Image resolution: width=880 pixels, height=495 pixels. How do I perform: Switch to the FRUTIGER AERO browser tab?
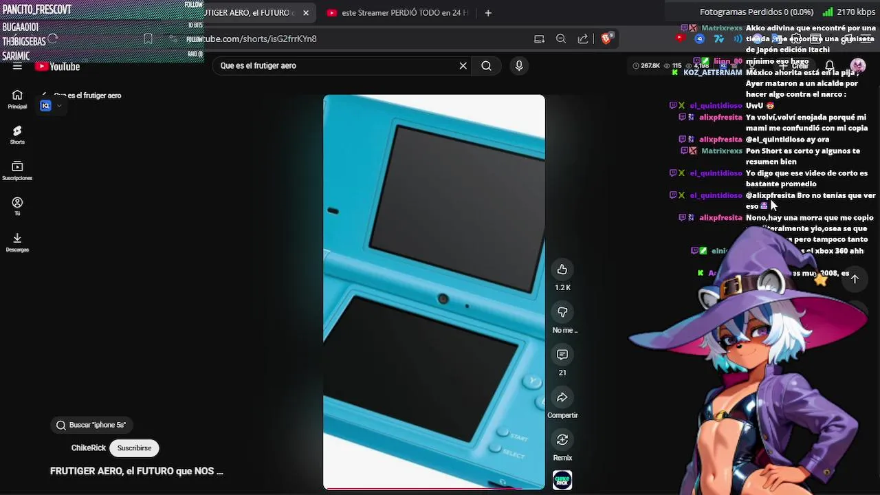click(249, 13)
